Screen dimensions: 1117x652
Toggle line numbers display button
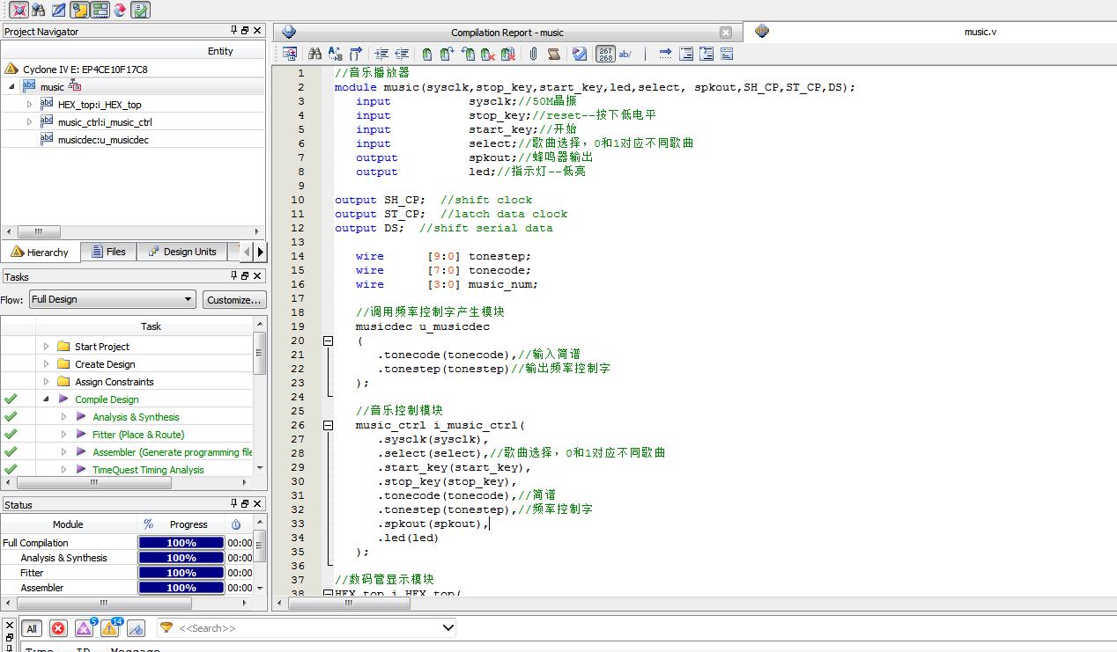pyautogui.click(x=605, y=54)
